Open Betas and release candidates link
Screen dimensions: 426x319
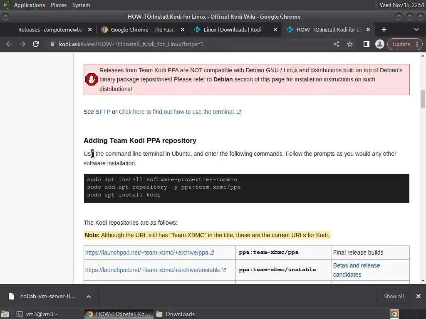pos(357,270)
